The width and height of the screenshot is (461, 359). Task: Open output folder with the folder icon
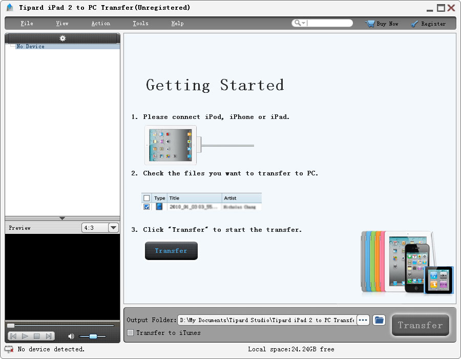[x=379, y=320]
